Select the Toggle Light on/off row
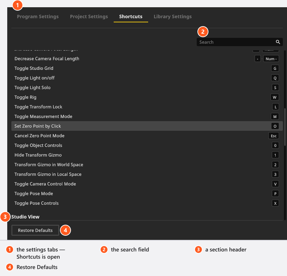 pyautogui.click(x=147, y=78)
